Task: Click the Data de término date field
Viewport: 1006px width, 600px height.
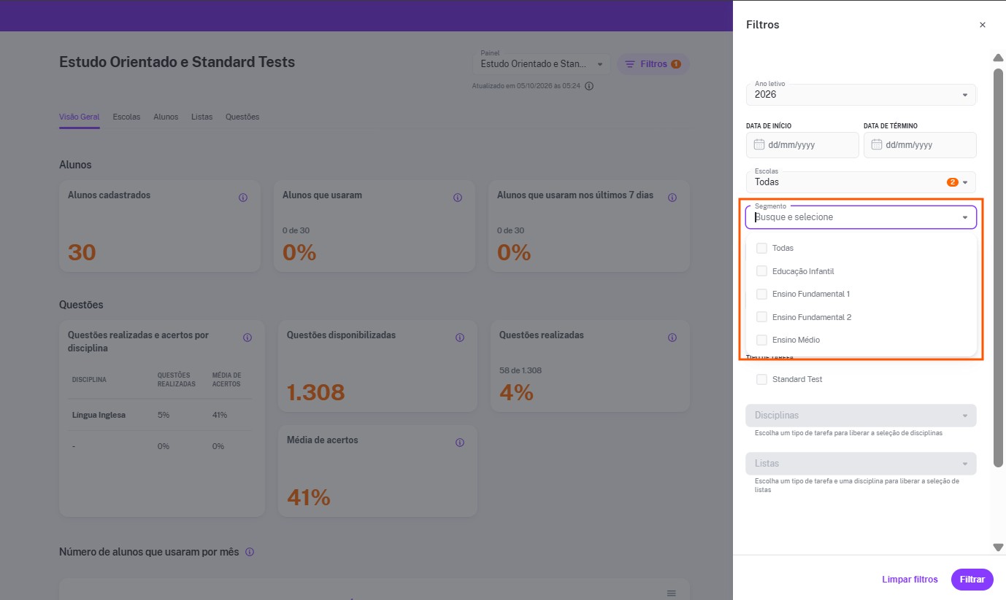Action: click(x=920, y=144)
